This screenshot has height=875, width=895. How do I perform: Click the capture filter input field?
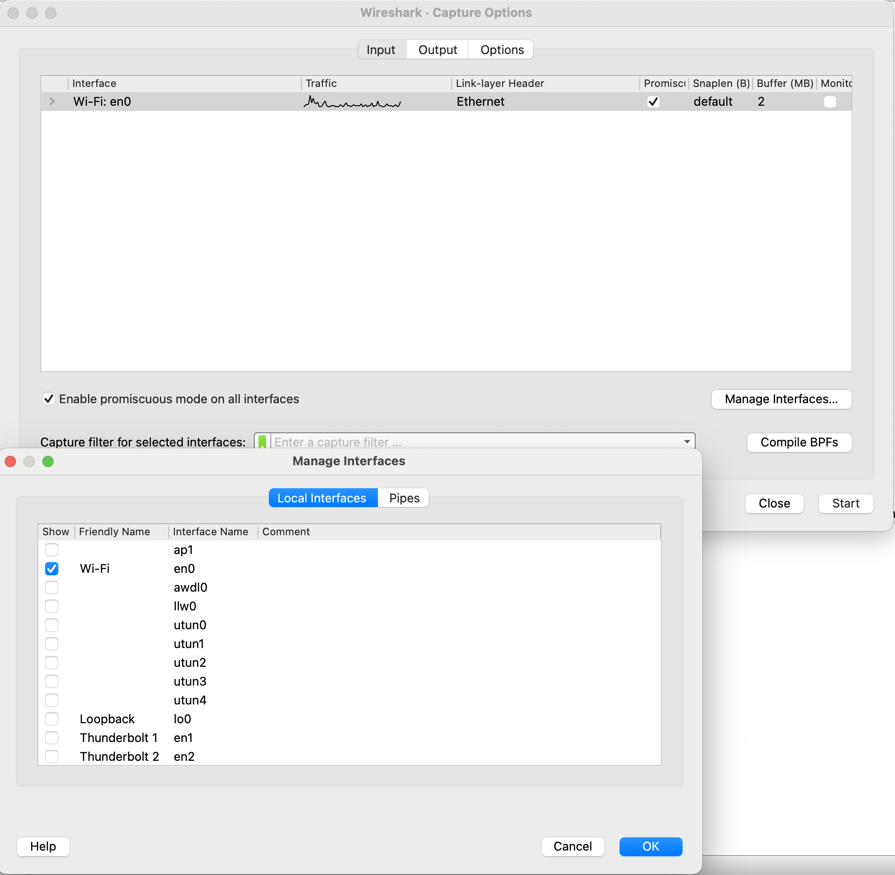(x=475, y=442)
